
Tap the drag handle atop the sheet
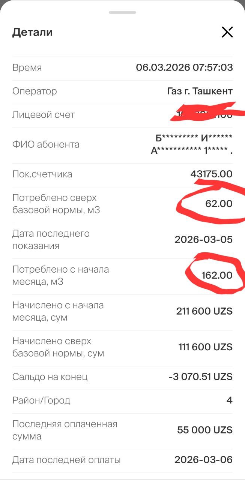(x=122, y=12)
